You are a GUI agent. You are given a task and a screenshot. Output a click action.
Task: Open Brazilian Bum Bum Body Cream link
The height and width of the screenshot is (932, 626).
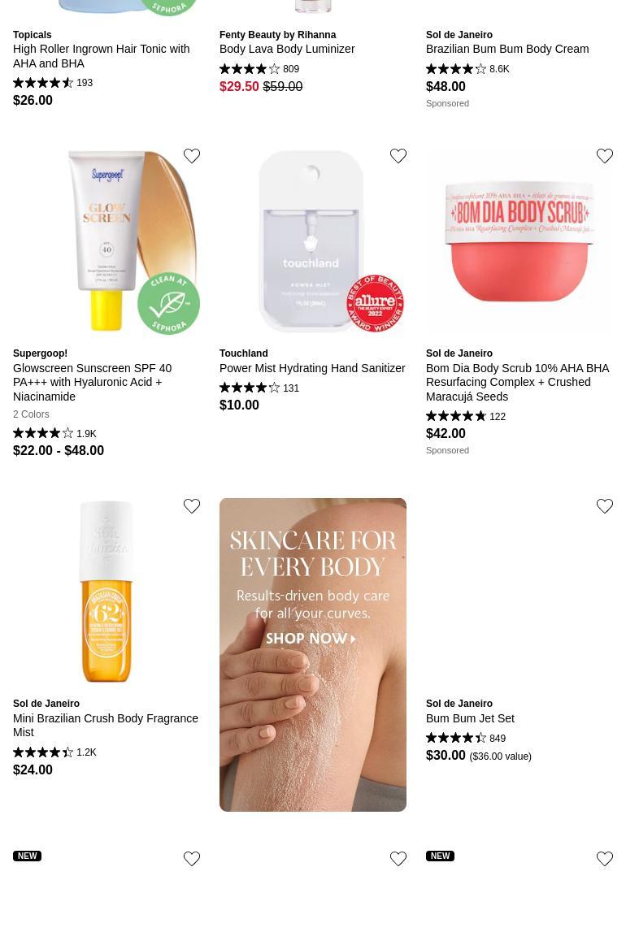click(507, 49)
